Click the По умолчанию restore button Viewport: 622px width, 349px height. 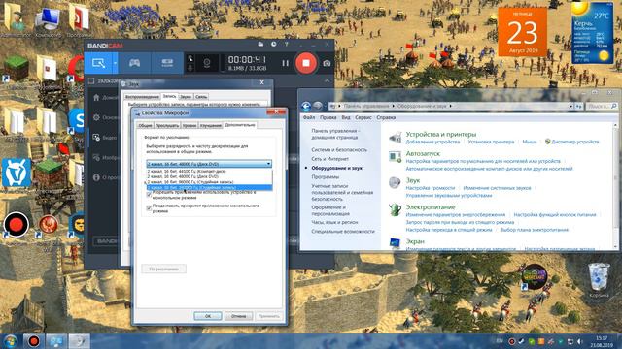(164, 270)
